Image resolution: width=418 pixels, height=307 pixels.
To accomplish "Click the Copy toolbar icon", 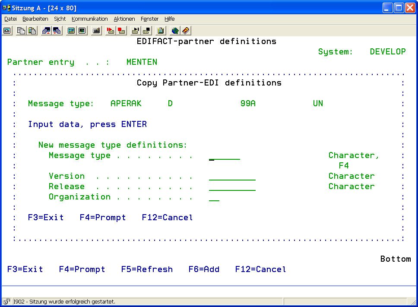I will click(x=21, y=31).
